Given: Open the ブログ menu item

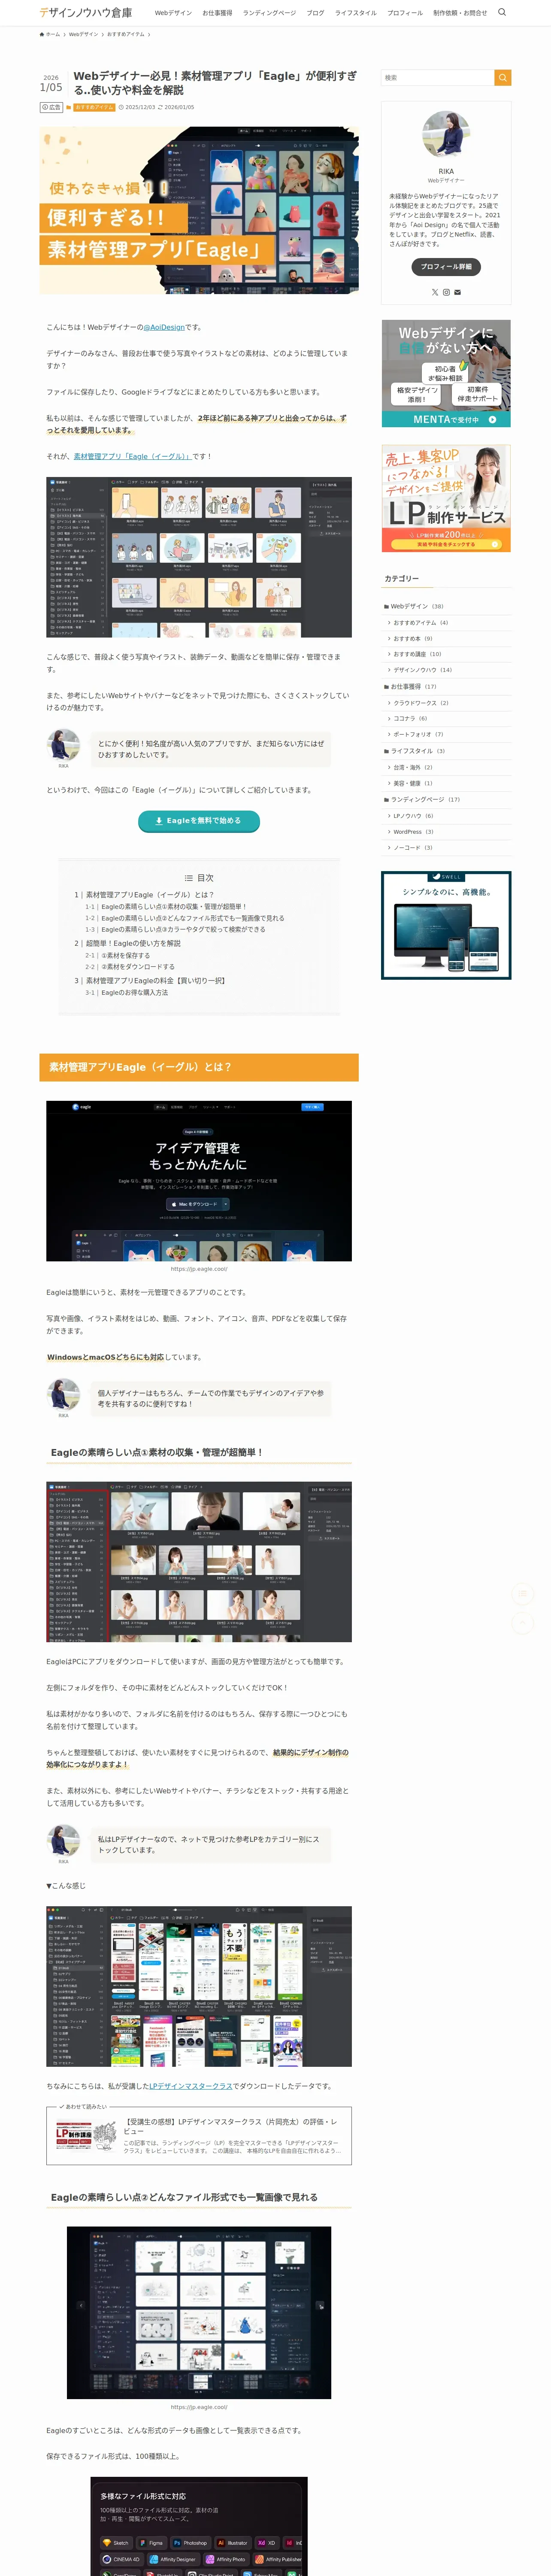Looking at the screenshot, I should click(x=315, y=13).
